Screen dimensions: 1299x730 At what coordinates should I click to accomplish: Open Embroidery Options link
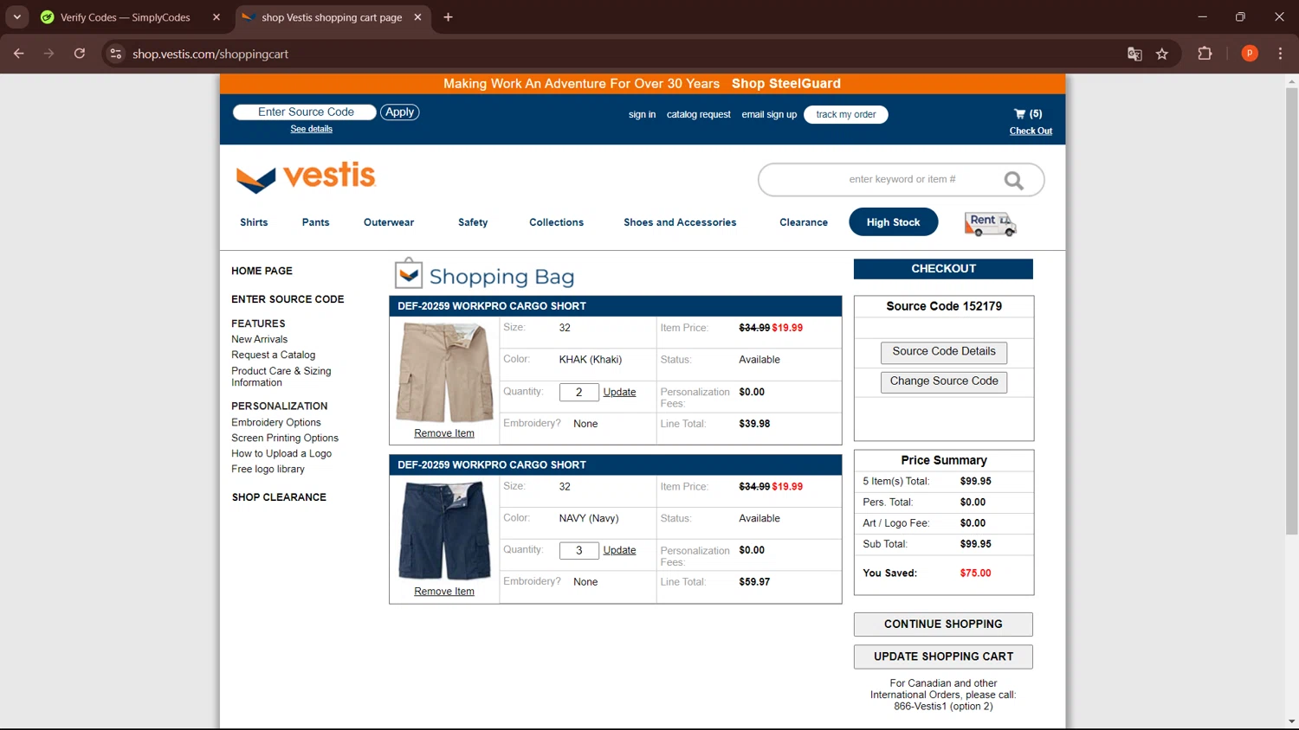(x=275, y=422)
